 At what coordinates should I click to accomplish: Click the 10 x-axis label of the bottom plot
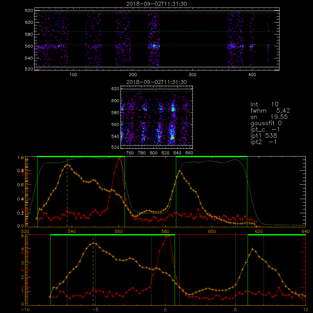tap(305, 310)
